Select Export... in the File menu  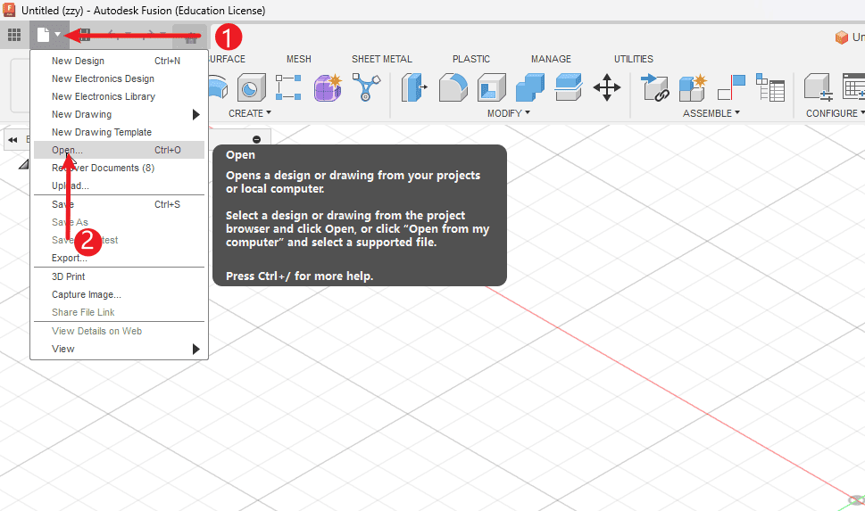click(x=70, y=258)
